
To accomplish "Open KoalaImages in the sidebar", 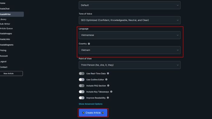I will point(6,34).
